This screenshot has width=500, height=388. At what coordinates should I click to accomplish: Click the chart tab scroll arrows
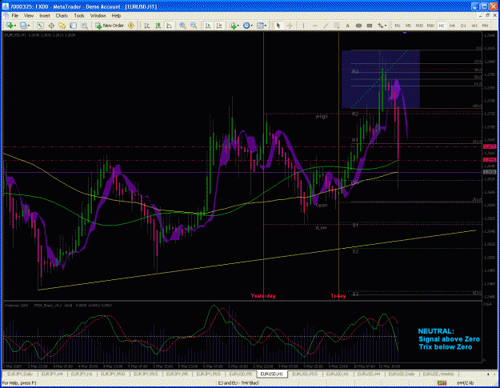(491, 374)
